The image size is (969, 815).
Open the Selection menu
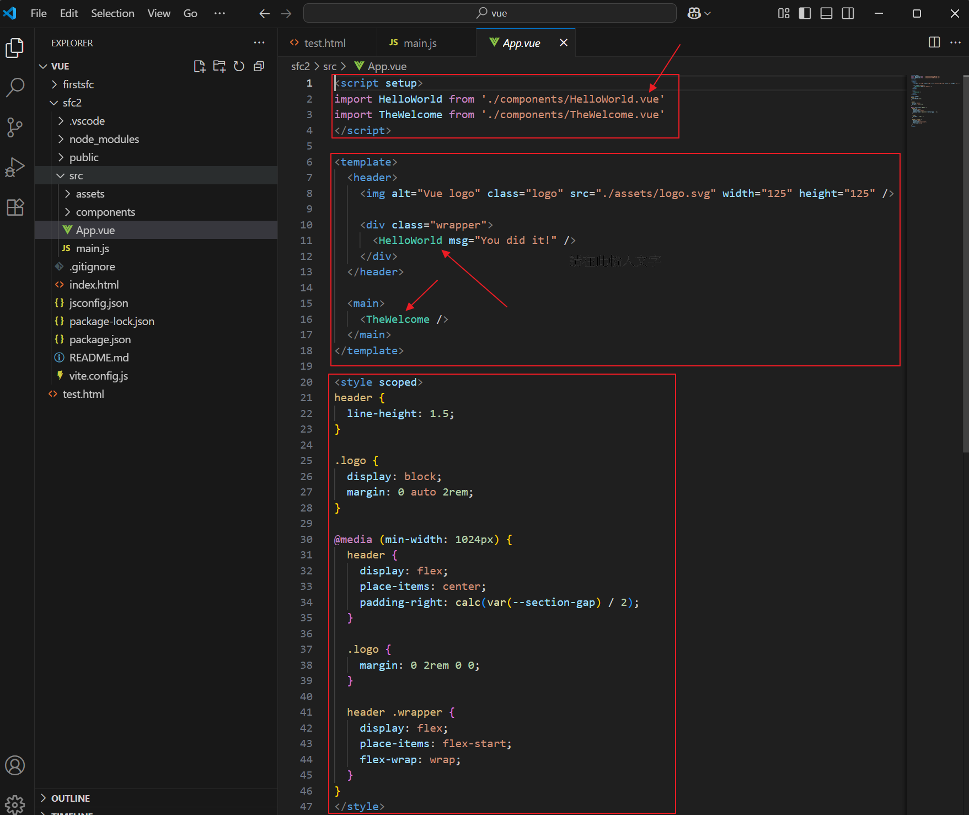113,13
